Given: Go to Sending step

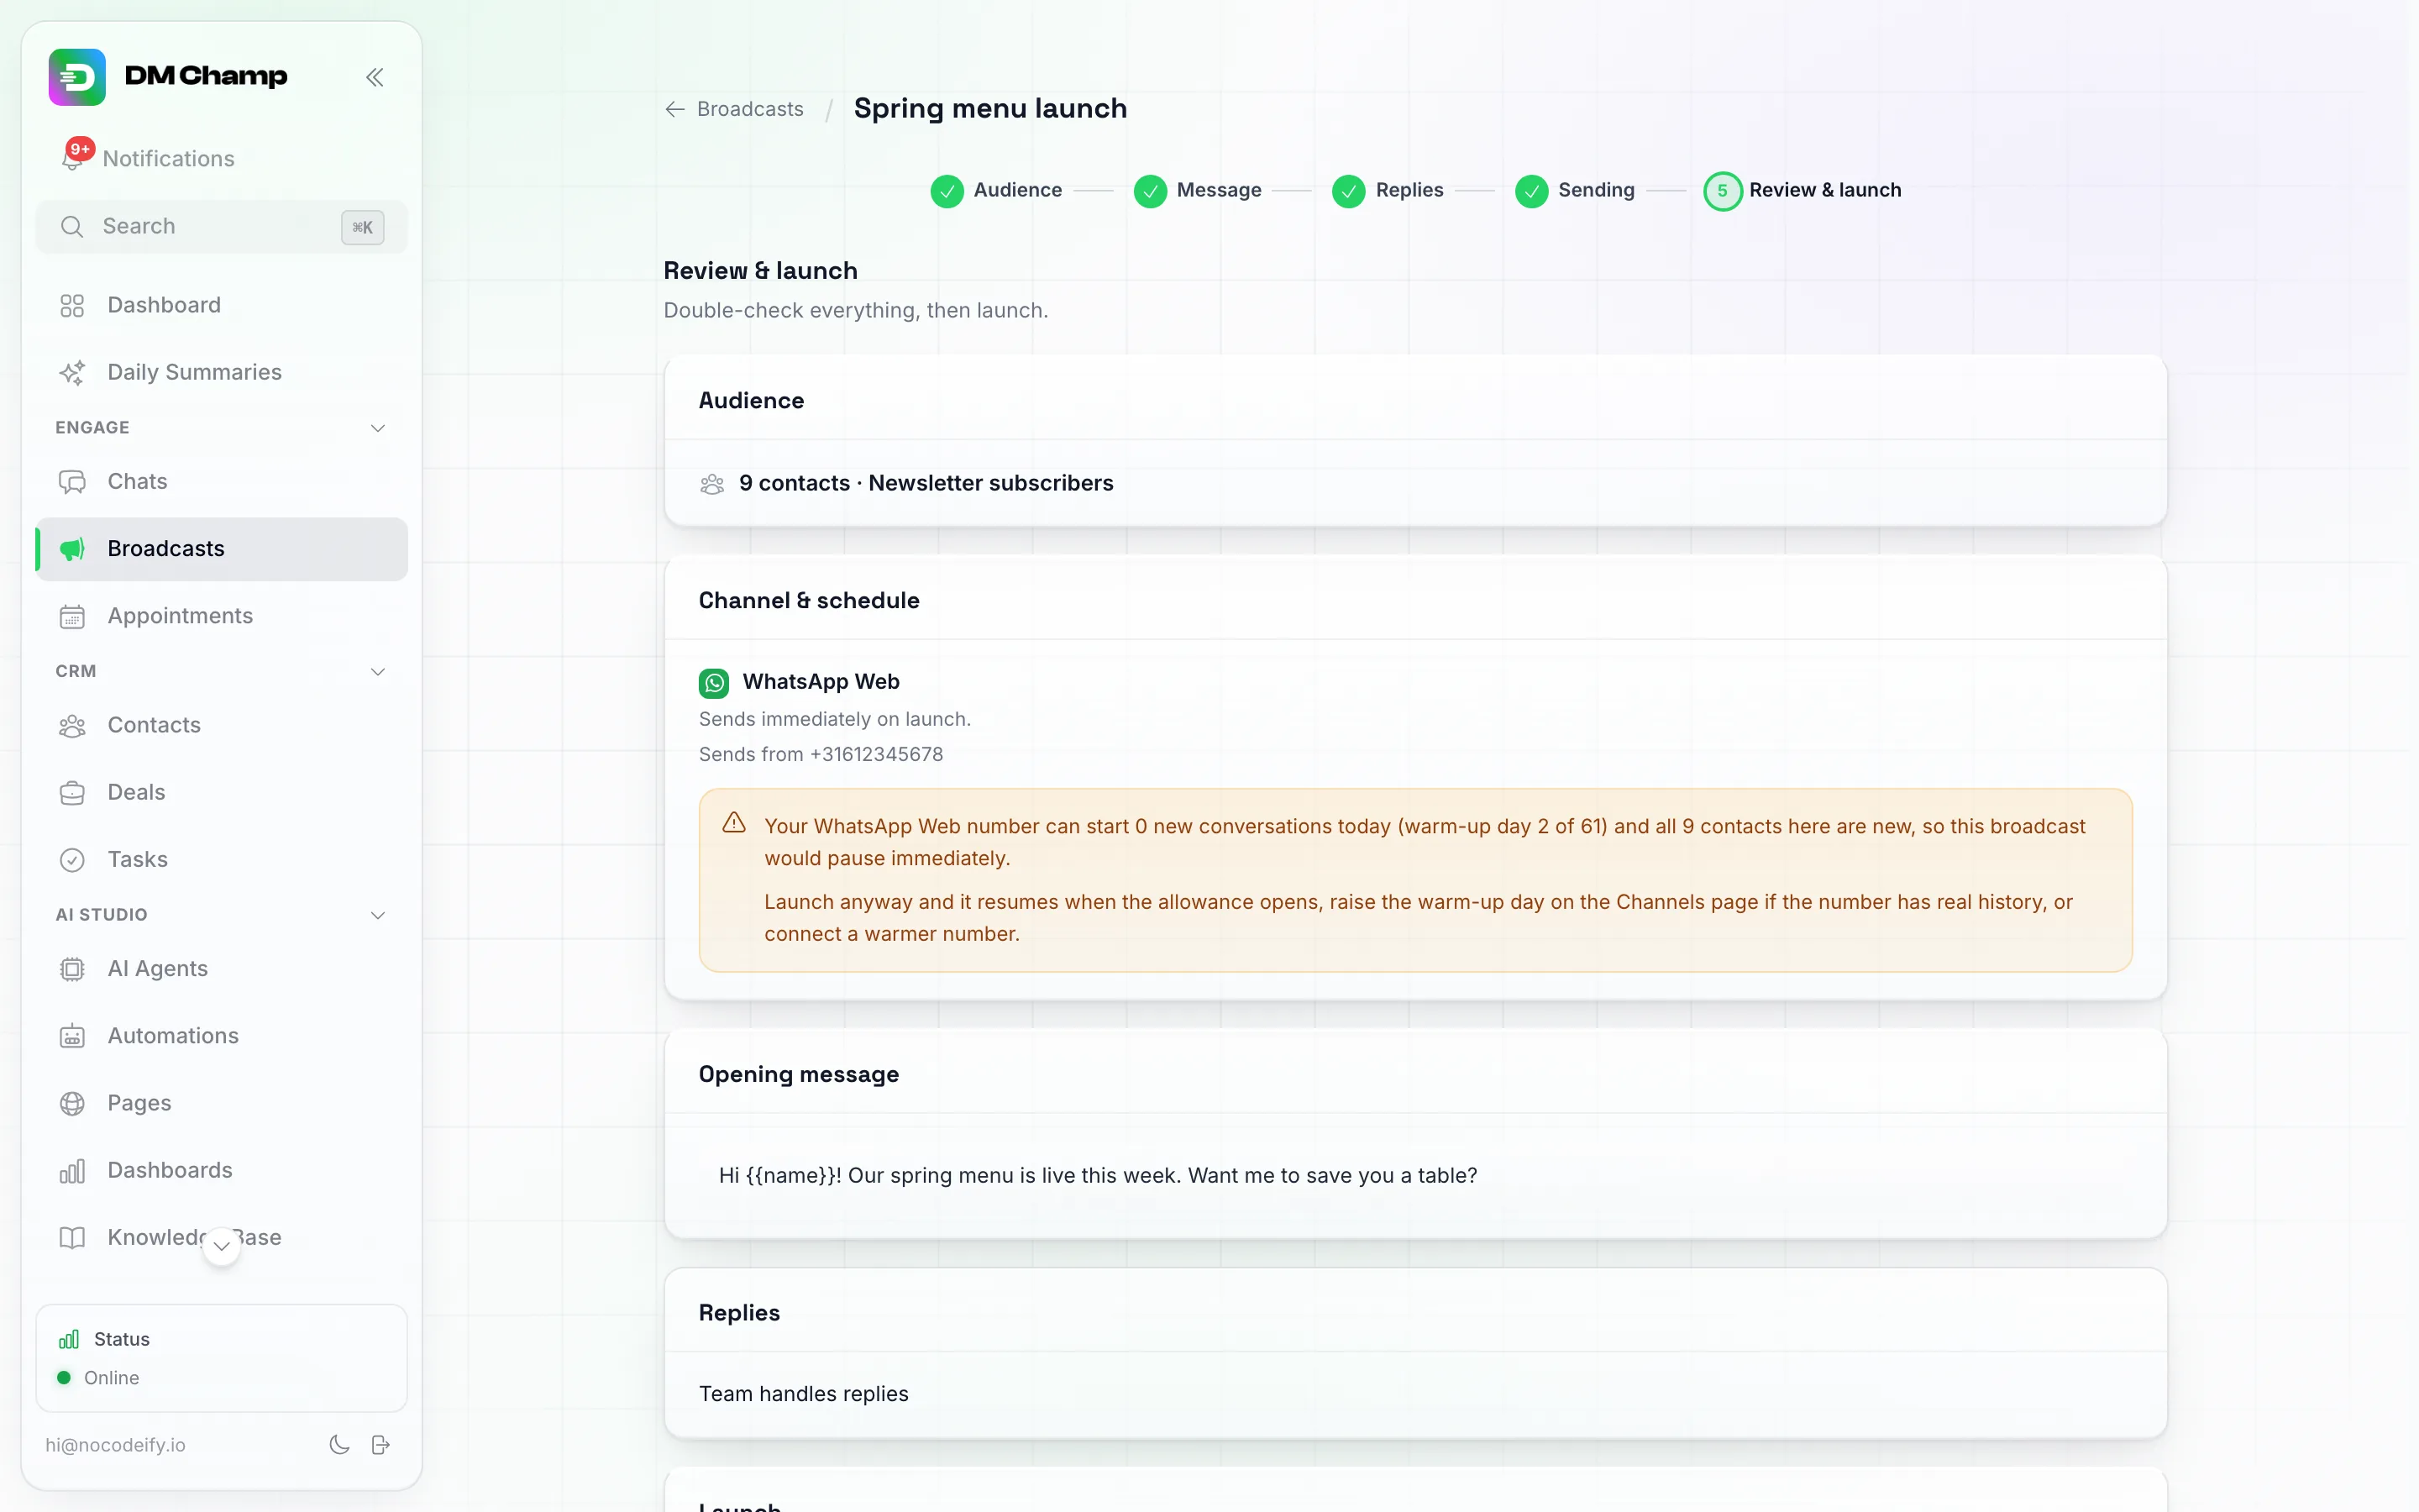Looking at the screenshot, I should (x=1574, y=190).
